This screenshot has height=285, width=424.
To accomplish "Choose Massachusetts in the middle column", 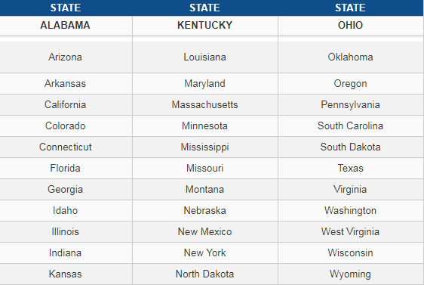I will click(205, 105).
